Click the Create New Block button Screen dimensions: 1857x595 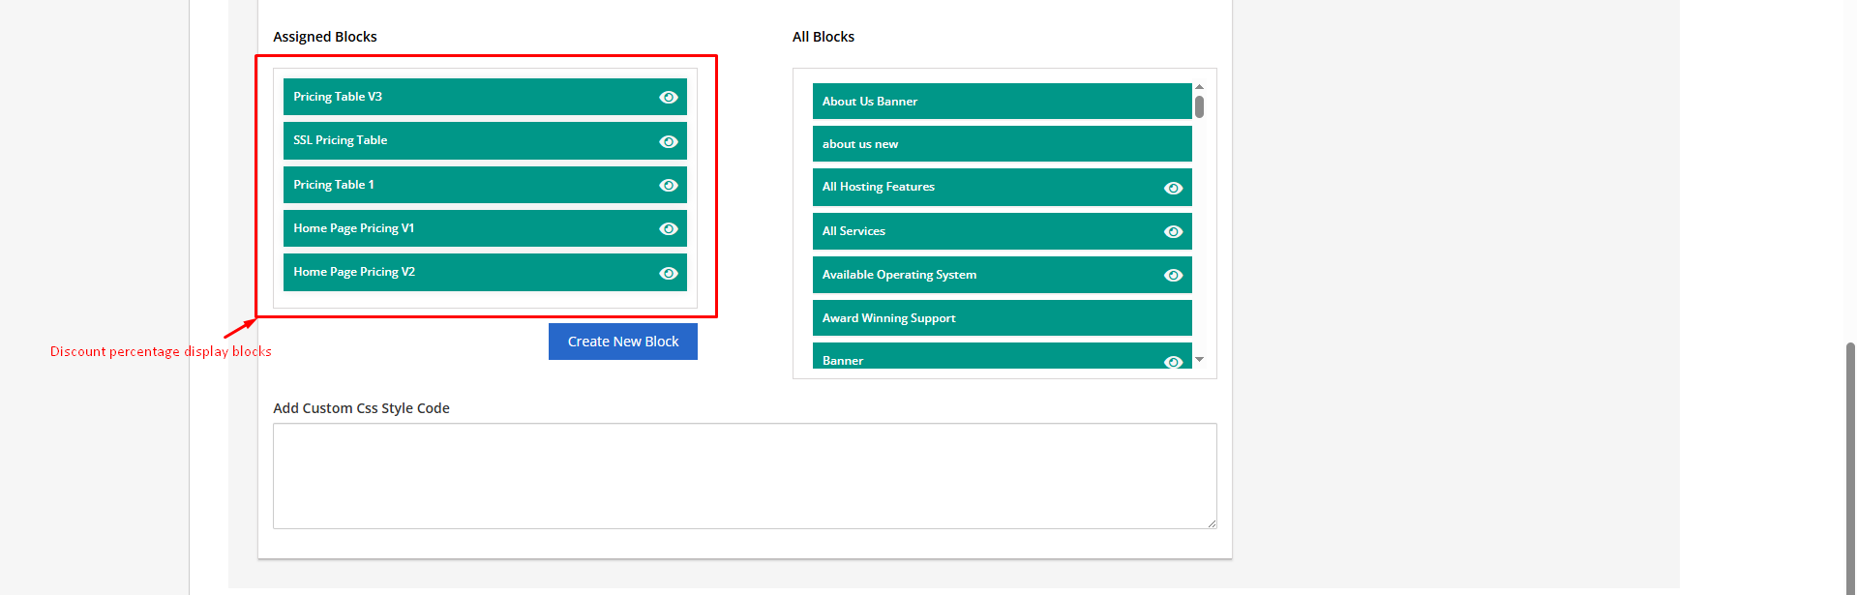(622, 342)
